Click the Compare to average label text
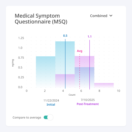This screenshot has width=132, height=132. point(27,117)
